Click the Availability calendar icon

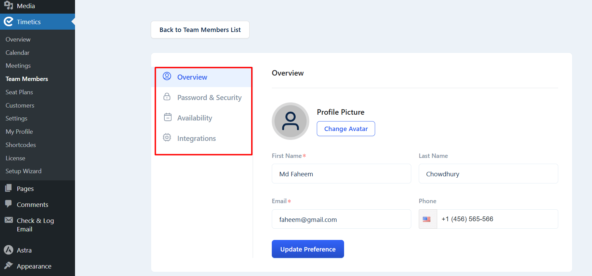[167, 117]
